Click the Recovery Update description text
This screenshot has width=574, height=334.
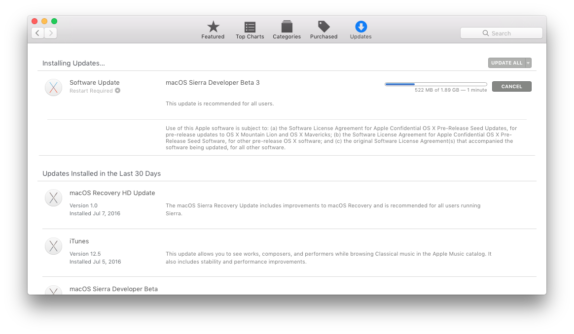pyautogui.click(x=323, y=209)
